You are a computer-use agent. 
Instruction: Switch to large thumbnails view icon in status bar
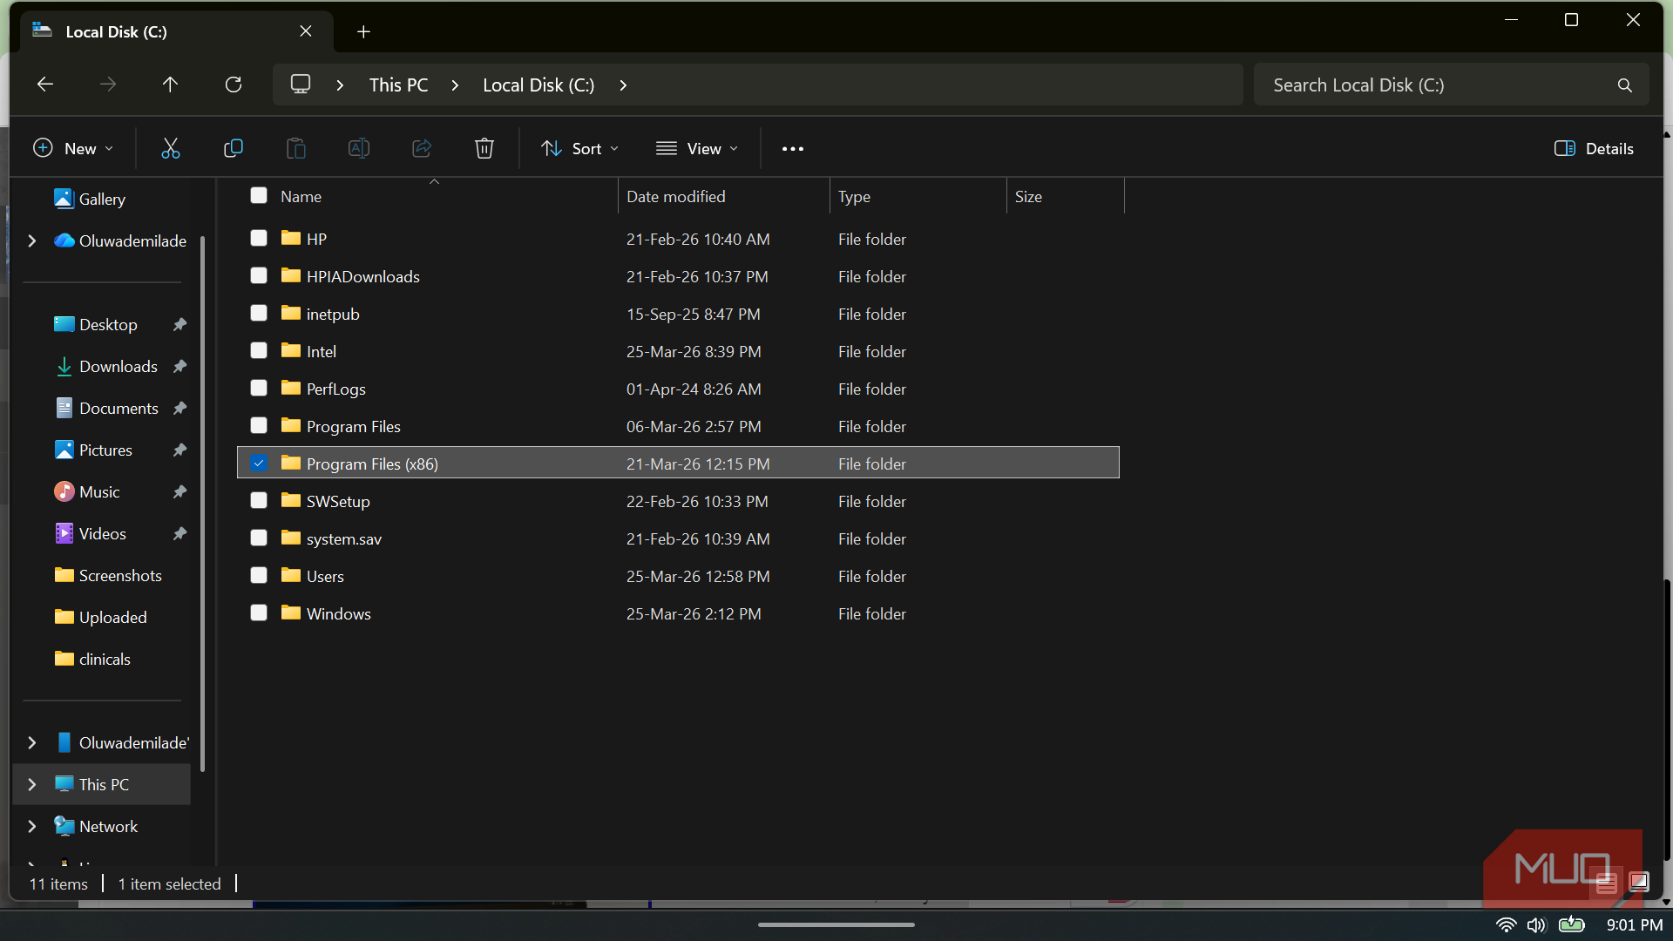[x=1639, y=883]
